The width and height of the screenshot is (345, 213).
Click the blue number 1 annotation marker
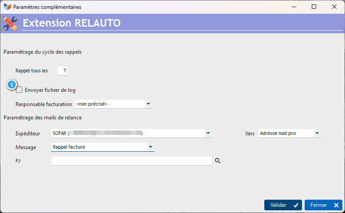click(x=12, y=85)
